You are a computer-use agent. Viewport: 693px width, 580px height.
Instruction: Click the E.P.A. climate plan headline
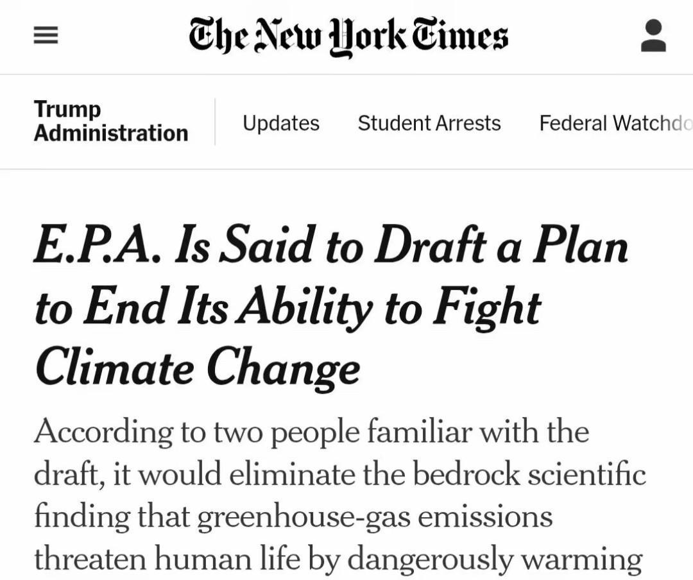[330, 307]
